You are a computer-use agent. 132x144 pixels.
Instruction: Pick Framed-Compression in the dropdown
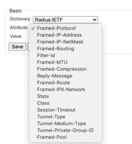(66, 69)
